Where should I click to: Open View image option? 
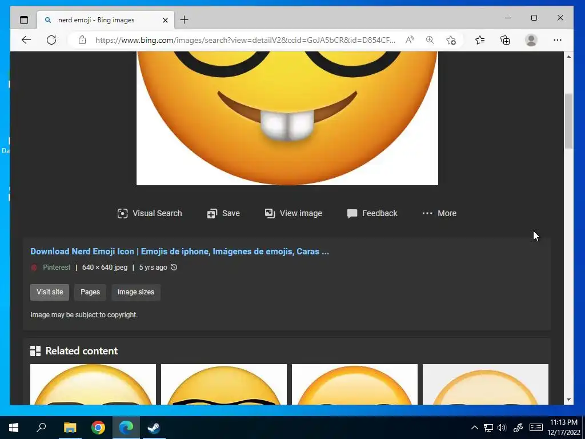click(293, 213)
